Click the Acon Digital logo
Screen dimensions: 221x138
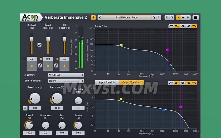[30, 18]
